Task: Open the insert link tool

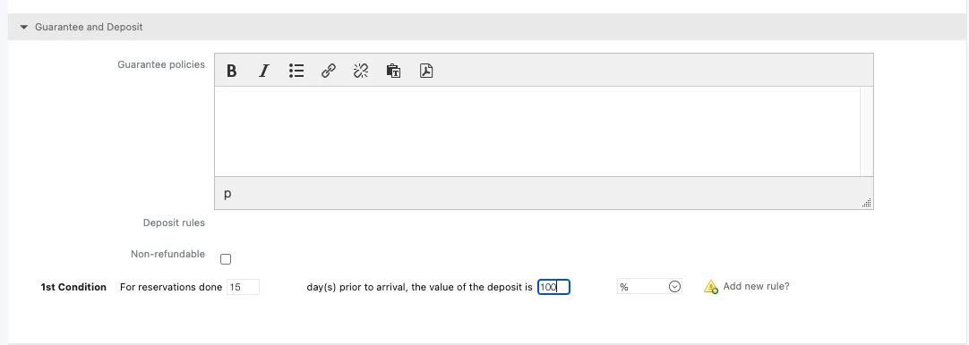Action: click(329, 71)
